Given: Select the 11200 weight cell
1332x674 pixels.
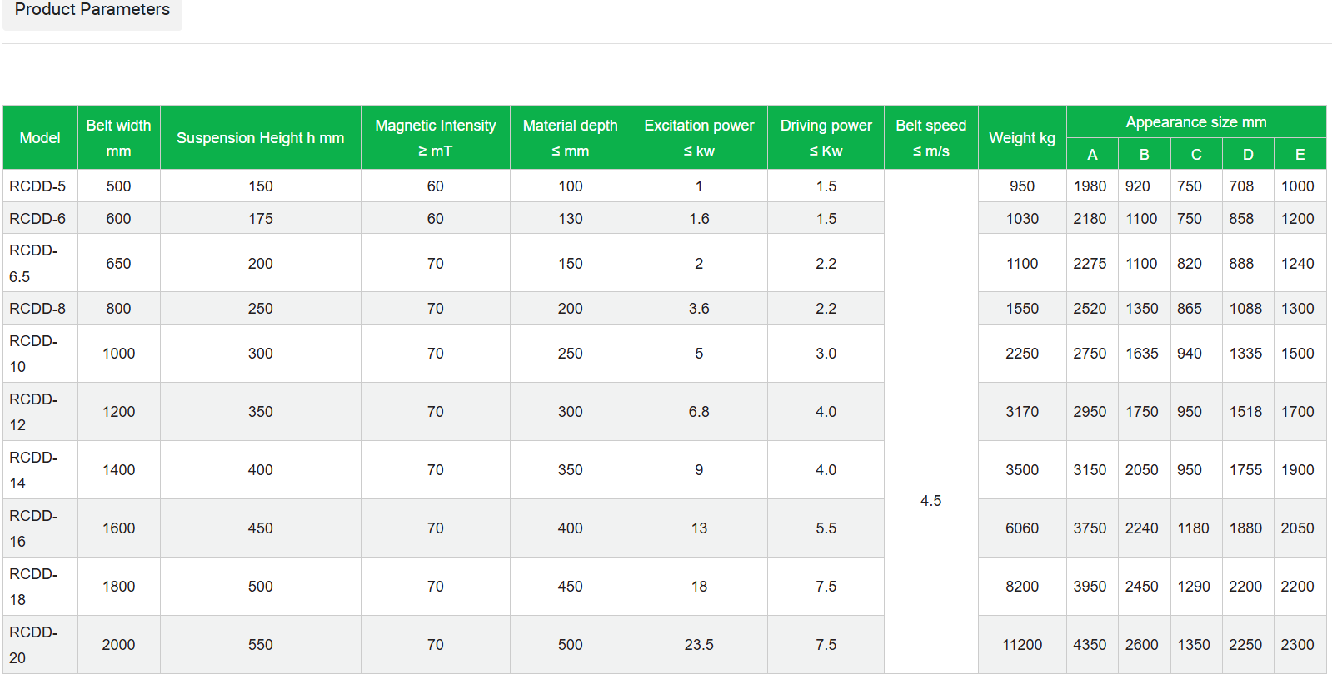Looking at the screenshot, I should tap(1021, 645).
